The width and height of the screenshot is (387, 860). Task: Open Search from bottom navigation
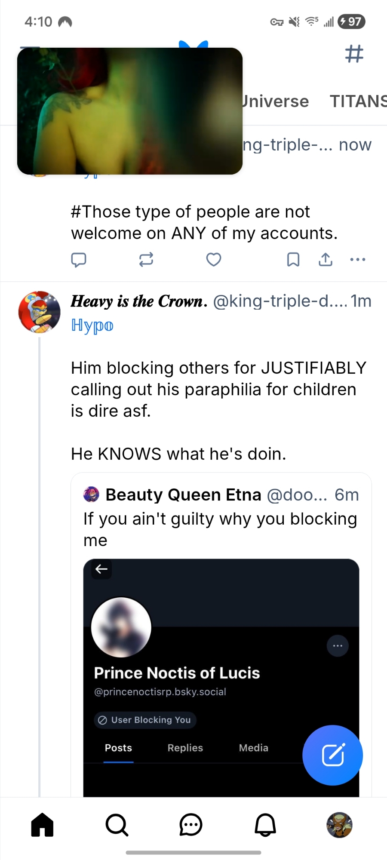tap(117, 825)
